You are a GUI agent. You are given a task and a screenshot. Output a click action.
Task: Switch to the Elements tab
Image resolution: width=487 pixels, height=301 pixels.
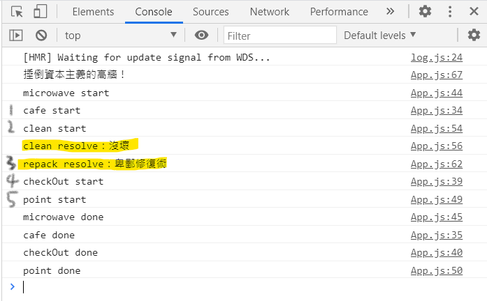tap(93, 12)
